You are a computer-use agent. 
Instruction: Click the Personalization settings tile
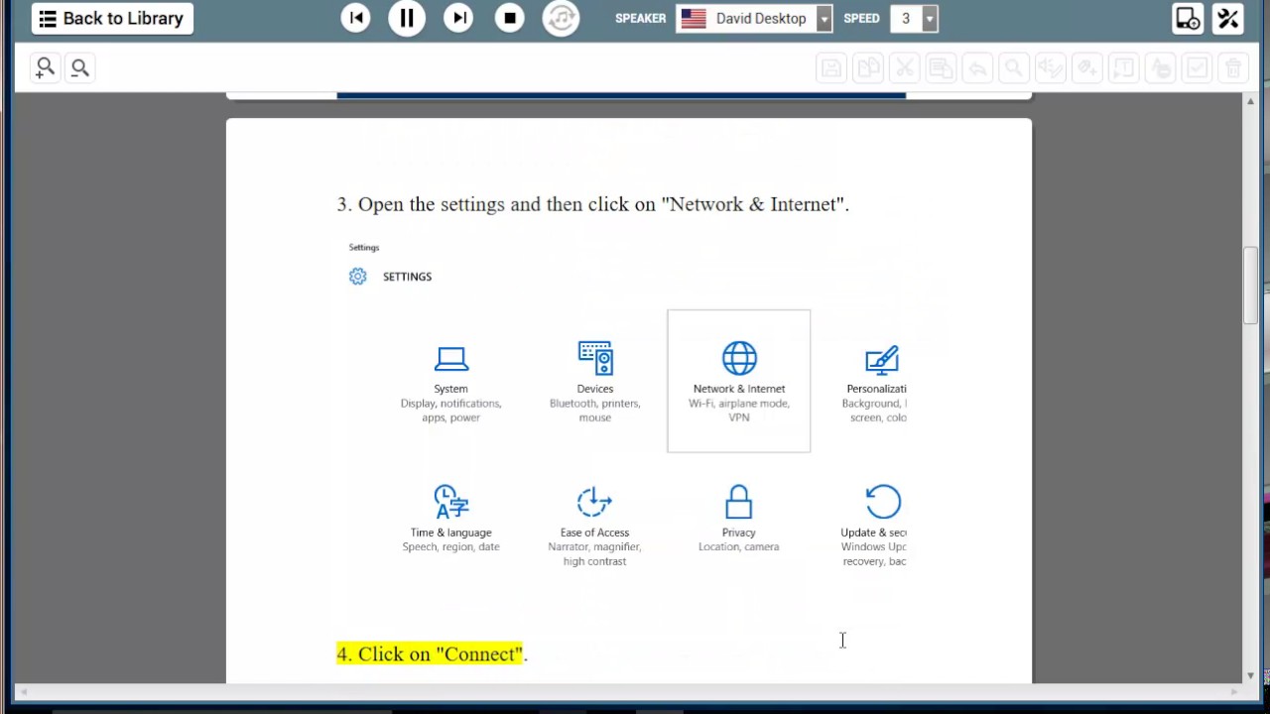[x=876, y=382]
